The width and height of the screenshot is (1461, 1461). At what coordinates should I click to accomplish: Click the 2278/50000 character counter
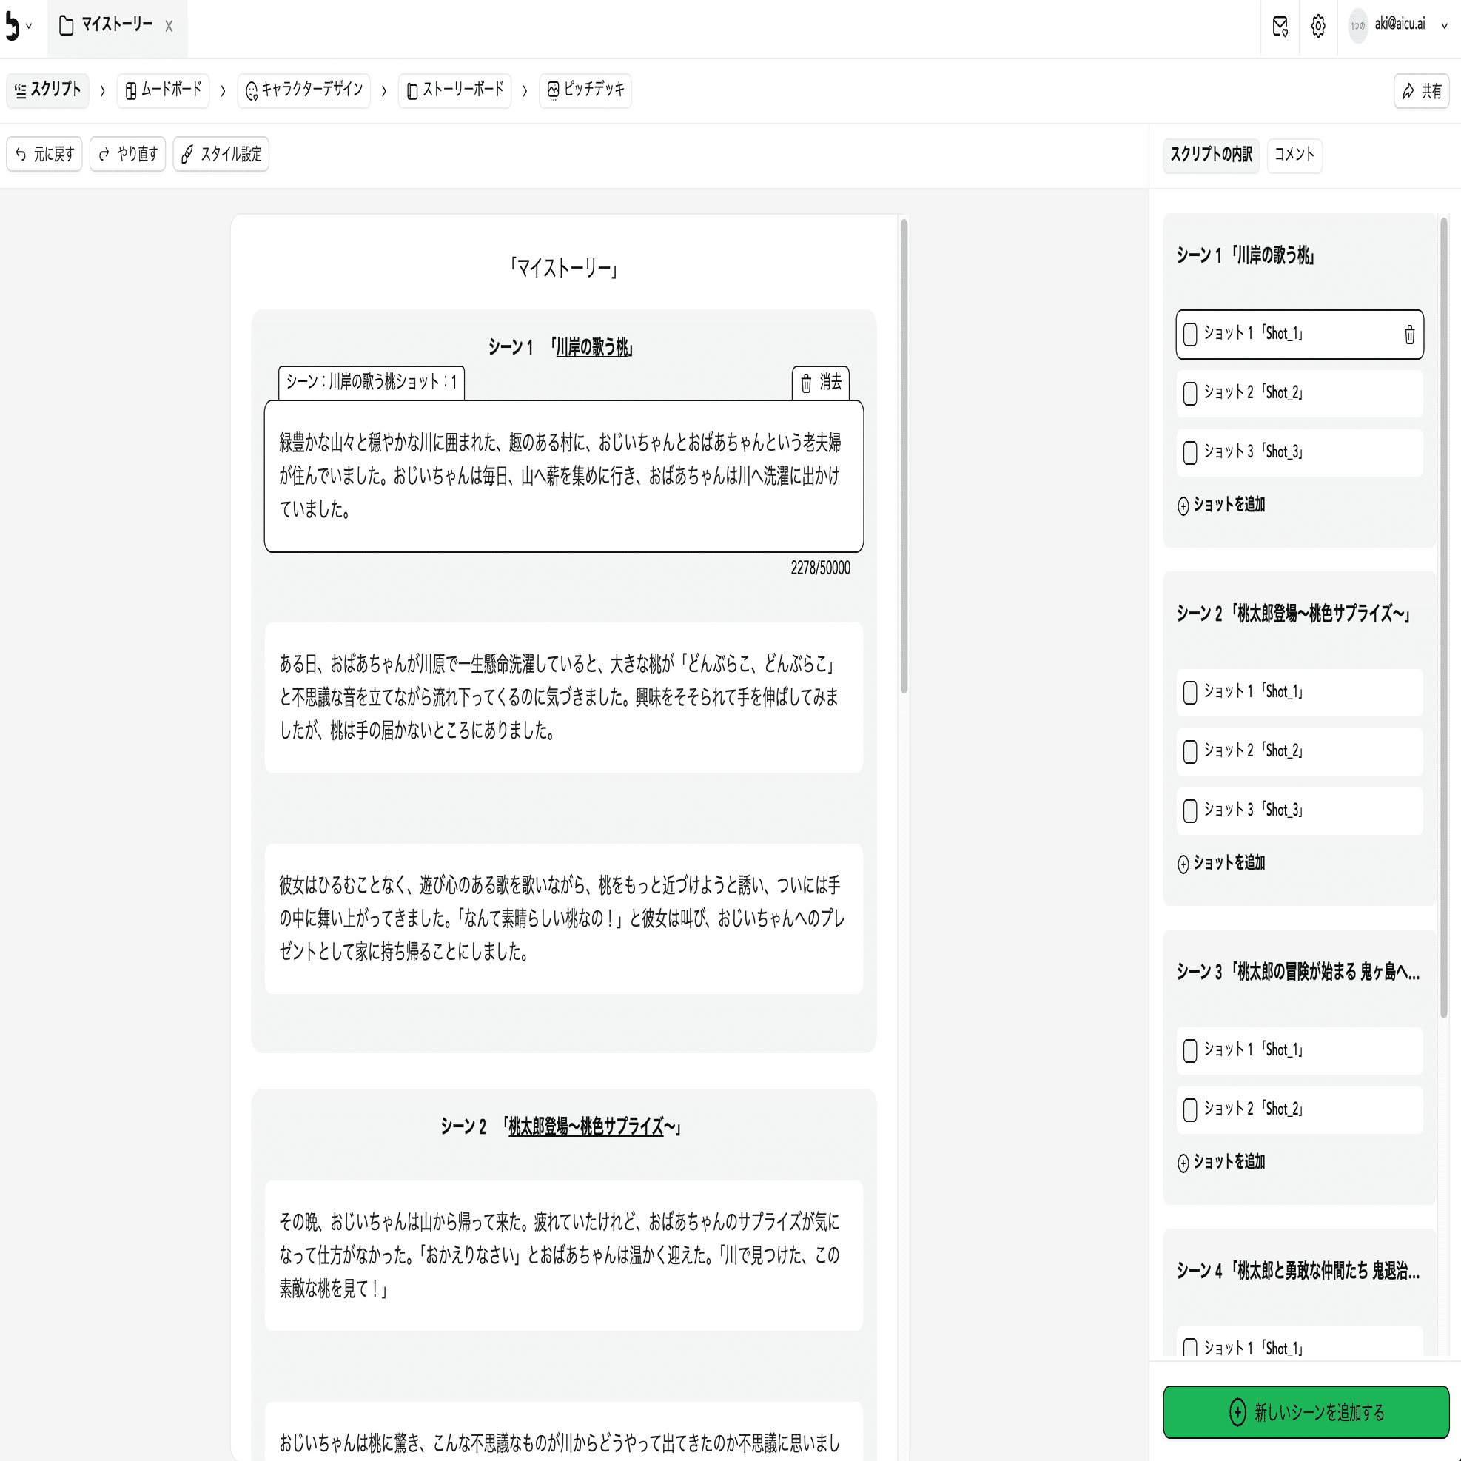click(820, 568)
